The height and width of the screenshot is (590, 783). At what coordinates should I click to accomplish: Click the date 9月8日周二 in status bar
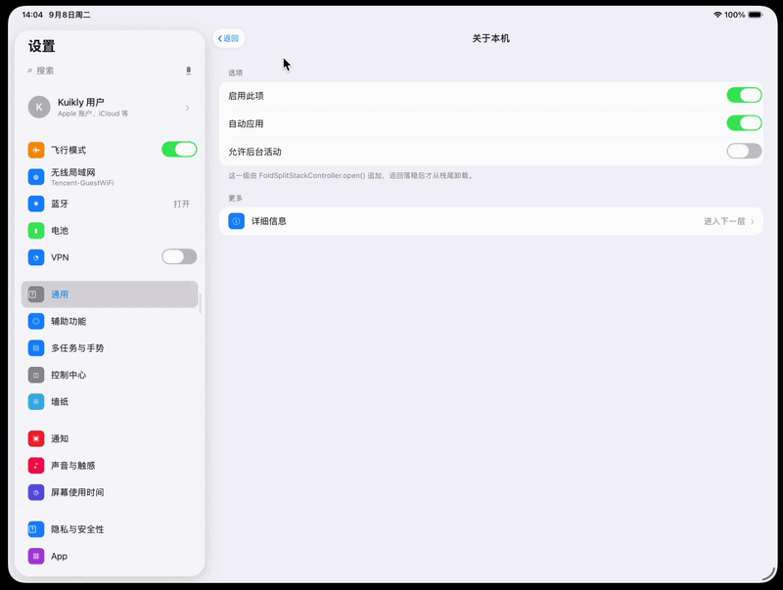pos(69,15)
